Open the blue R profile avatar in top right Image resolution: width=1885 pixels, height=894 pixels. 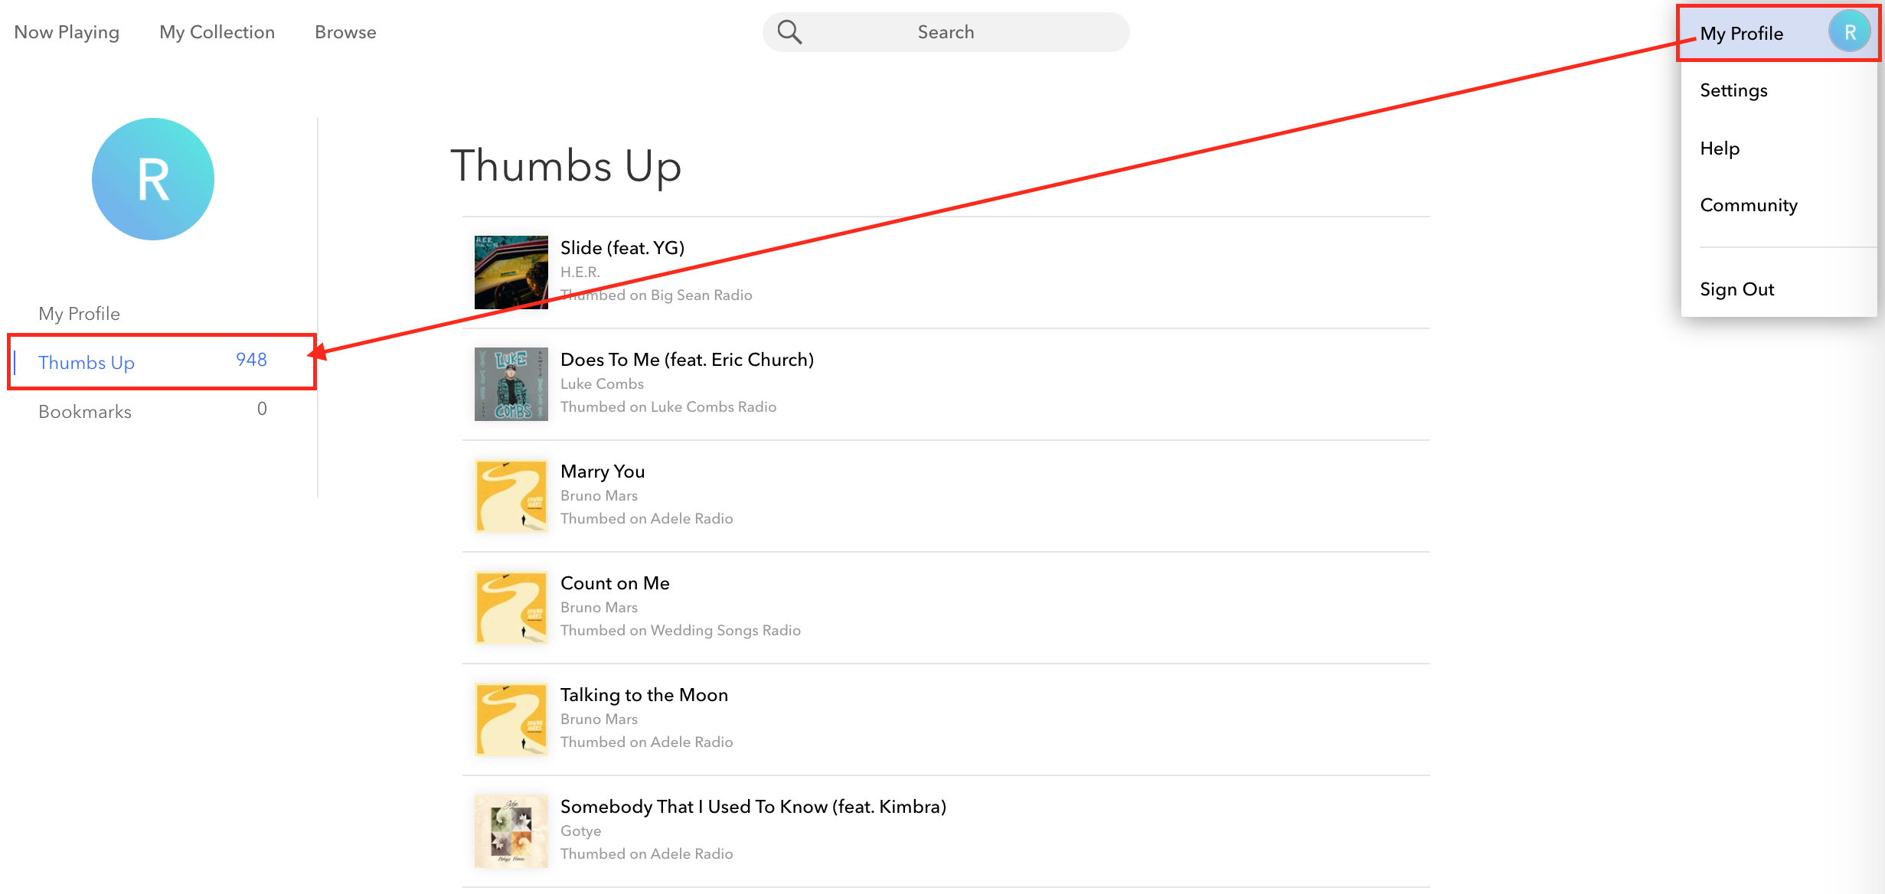tap(1850, 31)
